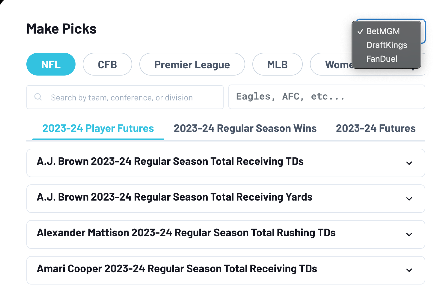Viewport: 440px width, 289px height.
Task: Select the MLB league pill
Action: pos(277,64)
